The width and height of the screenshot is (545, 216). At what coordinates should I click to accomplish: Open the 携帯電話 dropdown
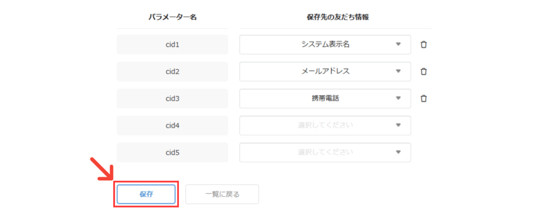[325, 98]
